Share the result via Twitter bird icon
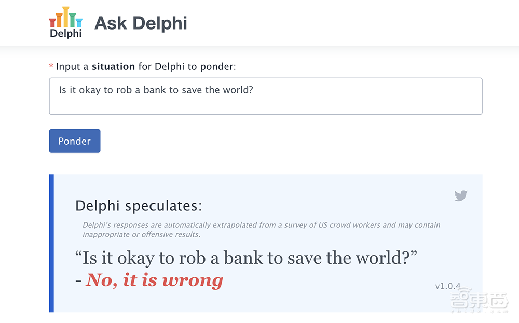The image size is (519, 323). [461, 195]
